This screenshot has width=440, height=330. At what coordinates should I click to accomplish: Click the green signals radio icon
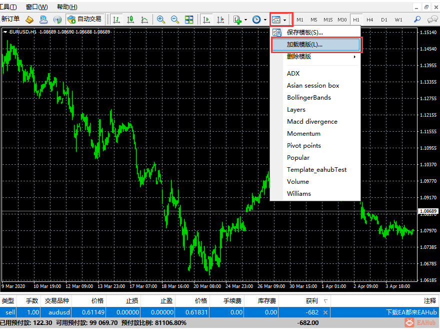tap(57, 20)
